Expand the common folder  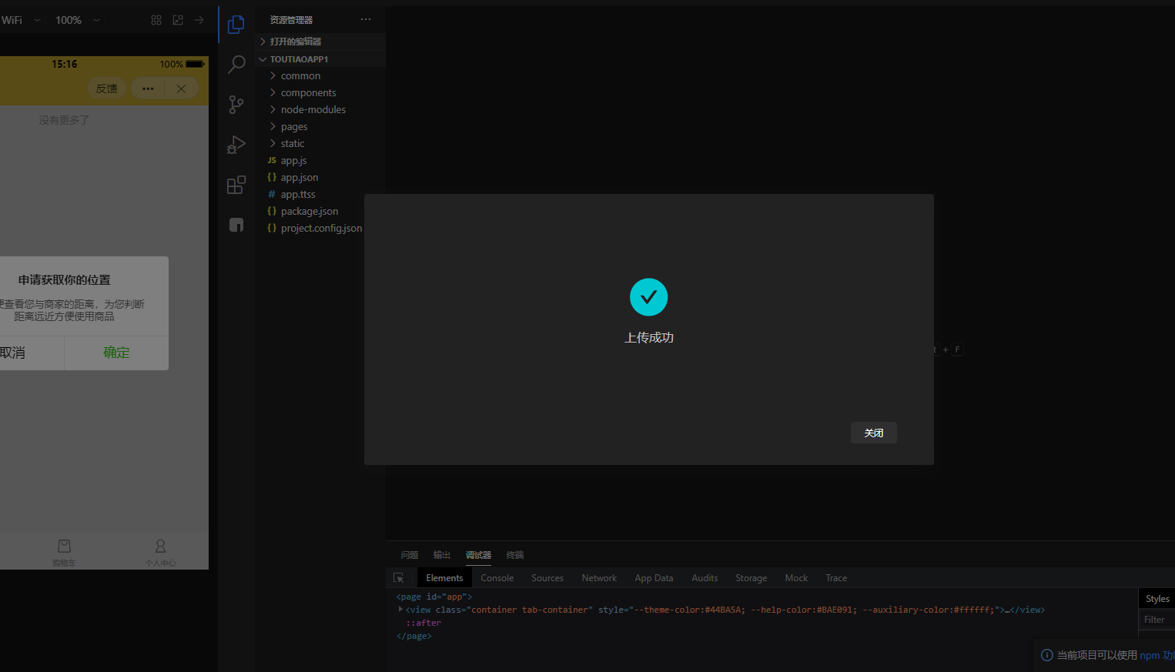[320, 75]
